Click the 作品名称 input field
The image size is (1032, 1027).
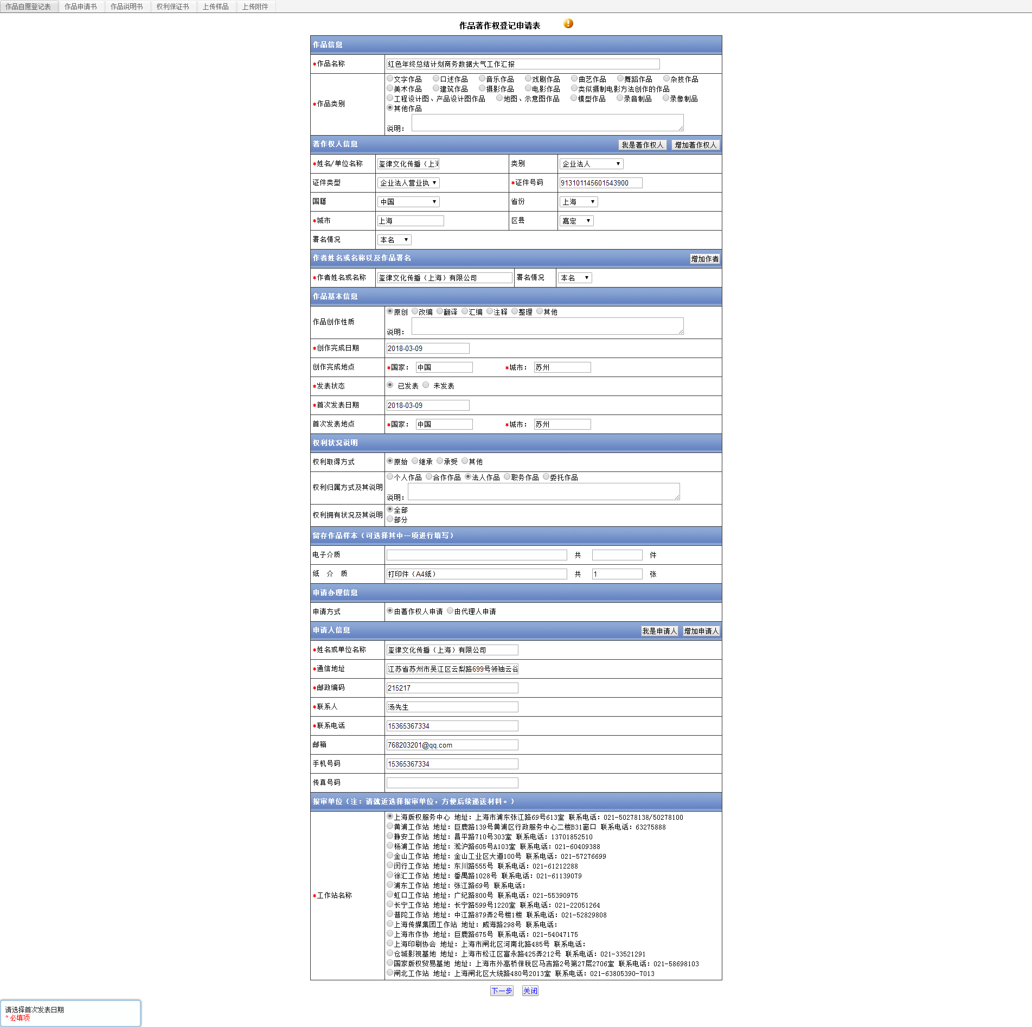point(523,64)
